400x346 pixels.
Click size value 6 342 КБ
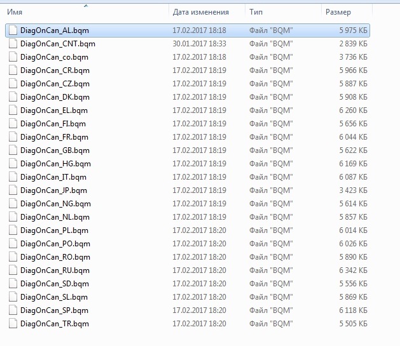coord(354,270)
